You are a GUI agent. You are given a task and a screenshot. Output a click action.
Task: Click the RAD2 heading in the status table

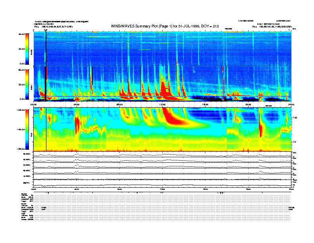point(23,194)
